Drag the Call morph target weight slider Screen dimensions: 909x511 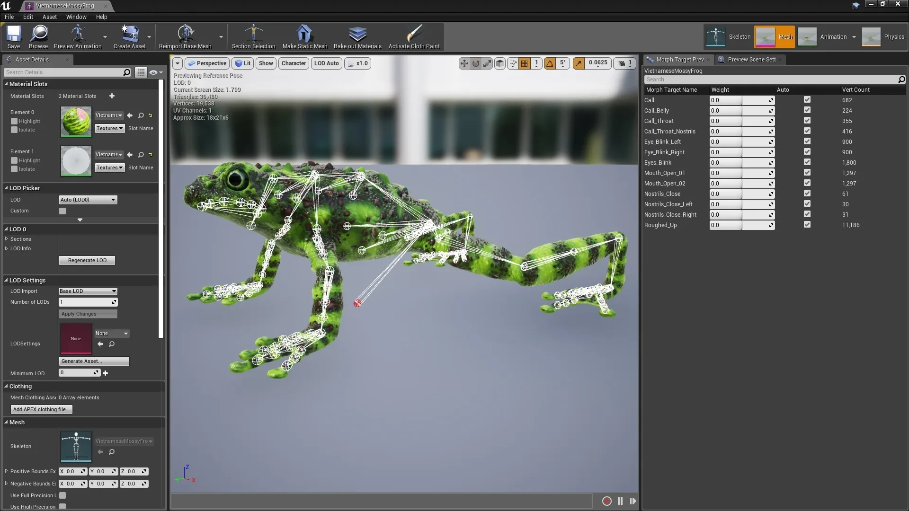pos(740,100)
